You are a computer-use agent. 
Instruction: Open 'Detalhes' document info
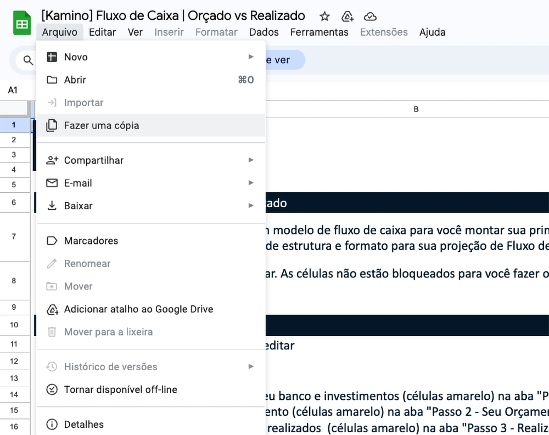83,424
